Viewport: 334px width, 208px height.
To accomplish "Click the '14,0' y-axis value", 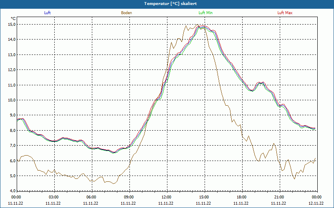I will 12,39.
